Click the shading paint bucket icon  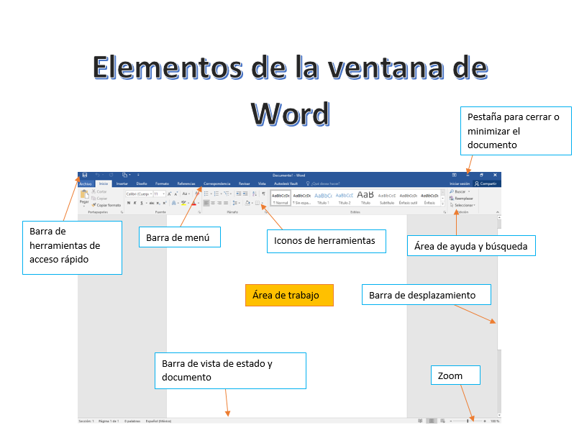point(247,203)
